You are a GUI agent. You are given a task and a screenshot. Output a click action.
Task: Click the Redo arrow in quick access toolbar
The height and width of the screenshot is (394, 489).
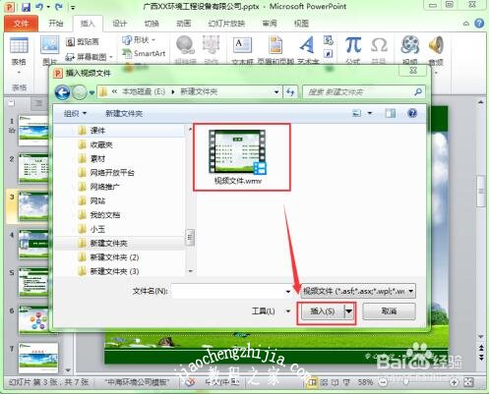pyautogui.click(x=59, y=7)
